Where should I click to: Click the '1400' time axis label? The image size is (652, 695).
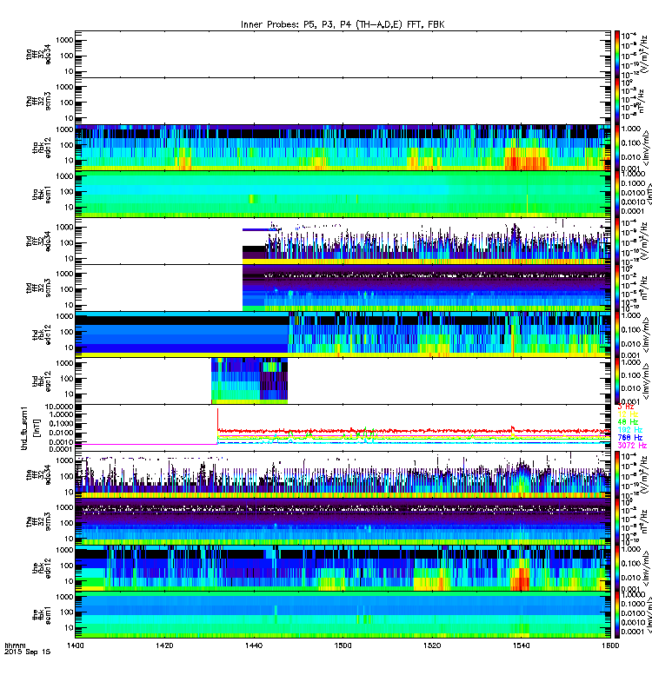pyautogui.click(x=75, y=645)
